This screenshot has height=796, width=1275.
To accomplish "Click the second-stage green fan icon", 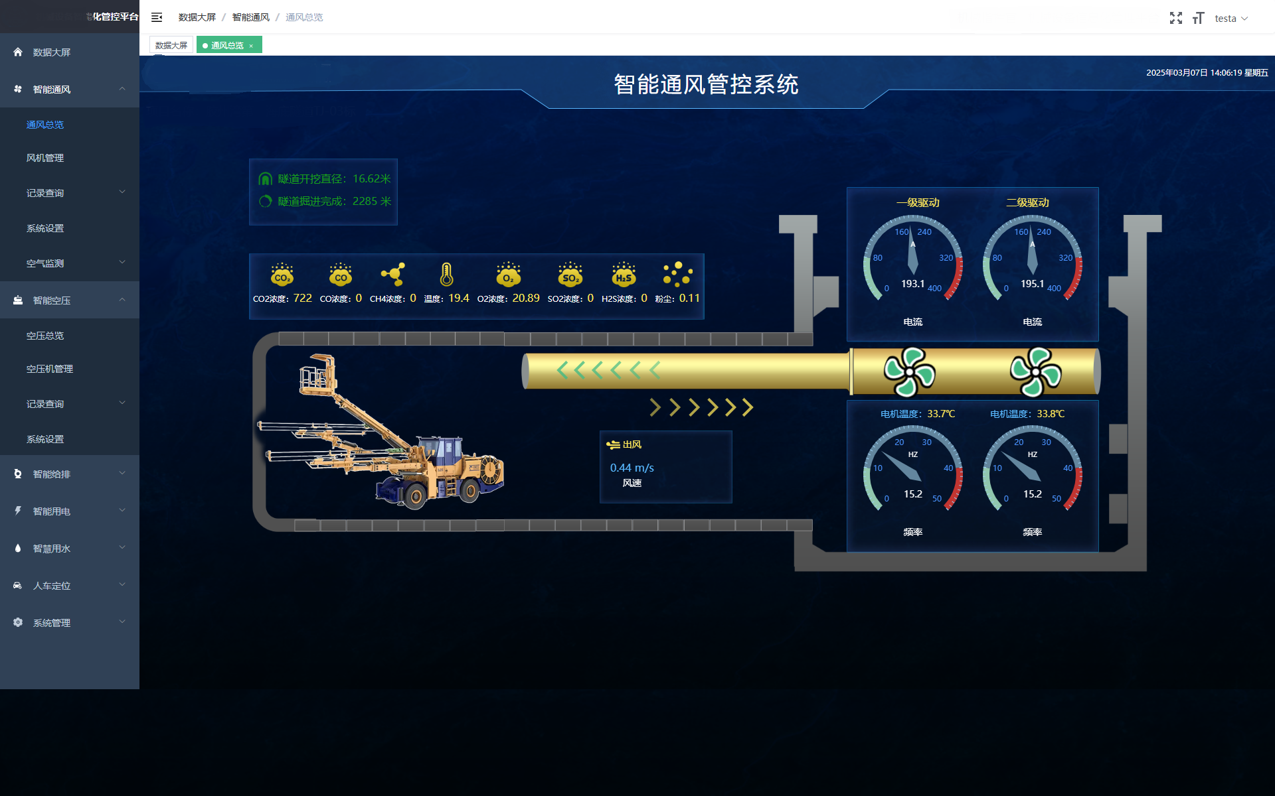I will pyautogui.click(x=1035, y=371).
